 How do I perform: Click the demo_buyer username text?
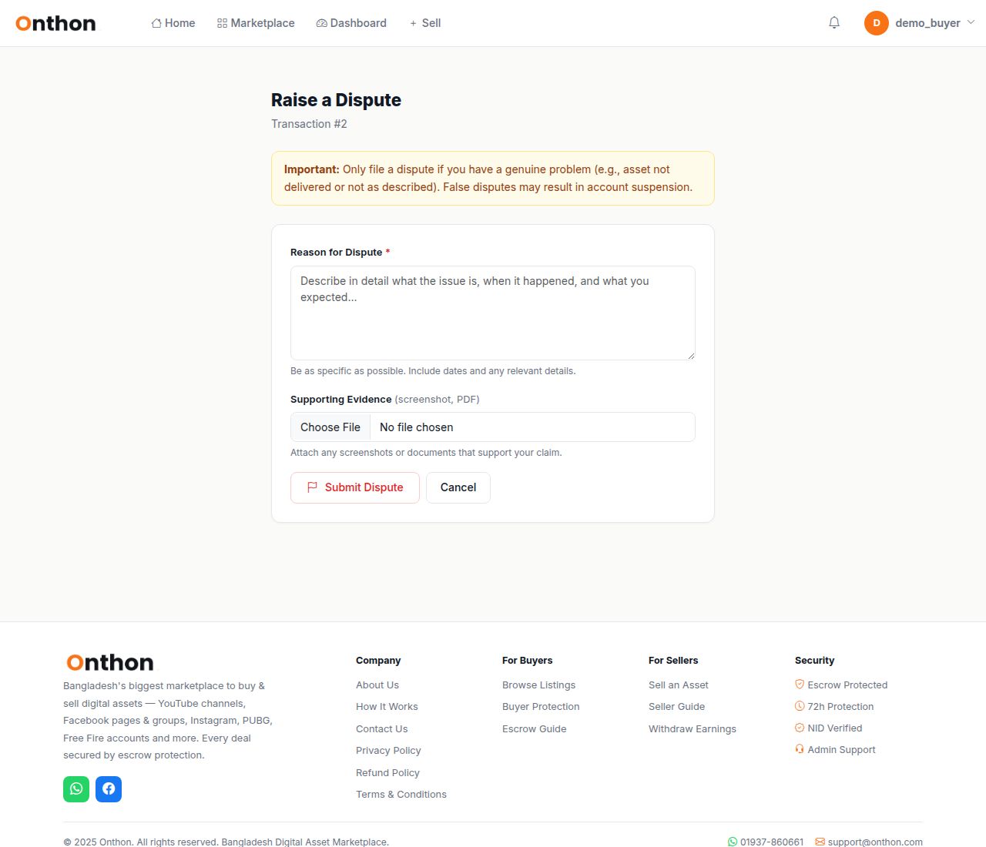(x=927, y=23)
